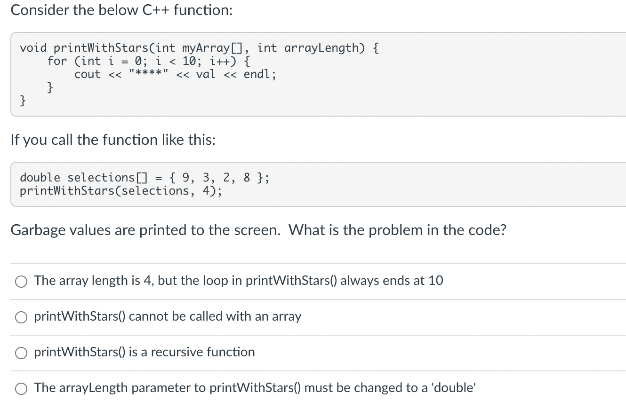
Task: Click the answer 'printWithStars() is a recursive function'
Action: (x=144, y=352)
